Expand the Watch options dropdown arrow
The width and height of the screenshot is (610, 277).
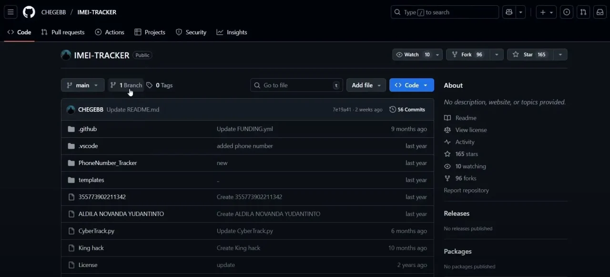[x=437, y=55]
